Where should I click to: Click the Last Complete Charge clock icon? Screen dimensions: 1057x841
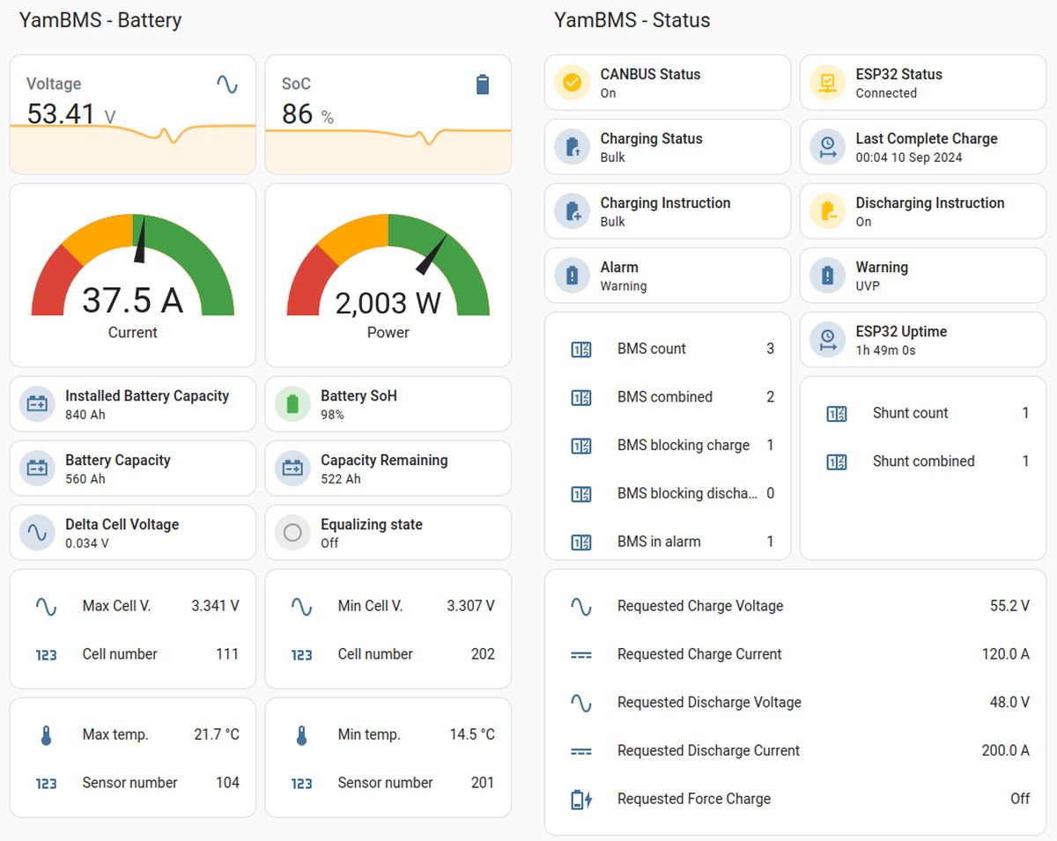[828, 147]
